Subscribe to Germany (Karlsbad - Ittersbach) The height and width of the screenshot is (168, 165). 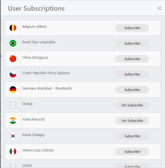click(132, 90)
